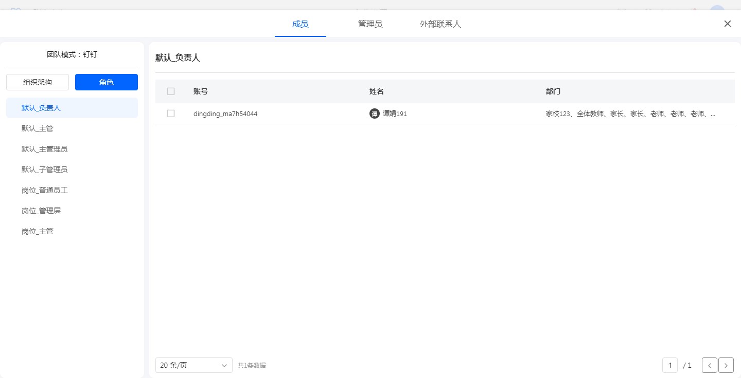Select the 岗位_主管 role
The height and width of the screenshot is (378, 741).
pyautogui.click(x=38, y=231)
